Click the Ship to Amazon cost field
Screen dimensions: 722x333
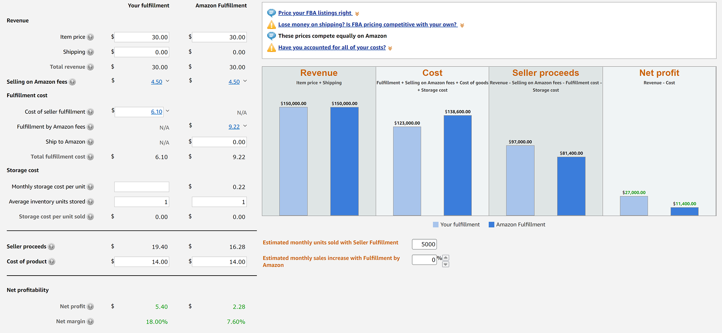(x=219, y=142)
